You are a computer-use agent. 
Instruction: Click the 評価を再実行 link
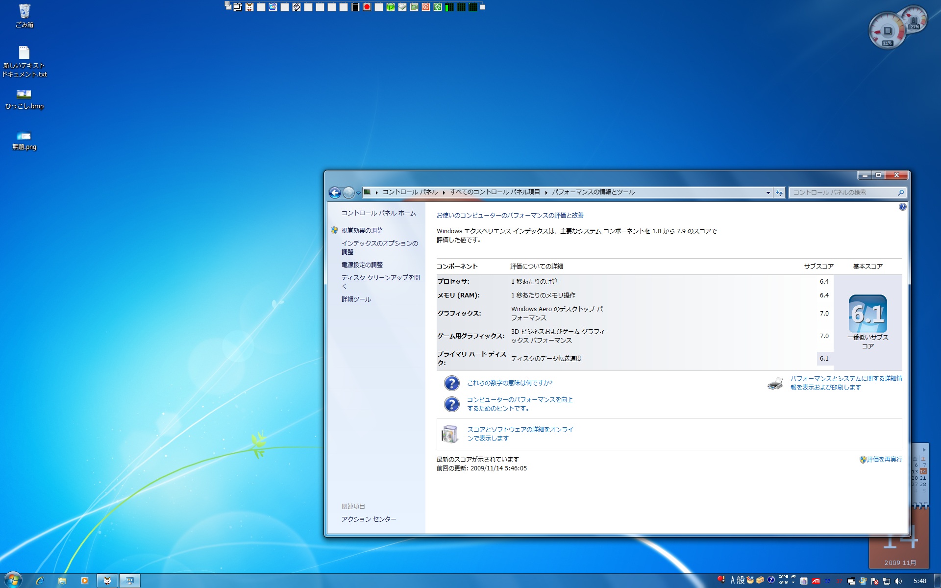click(884, 459)
